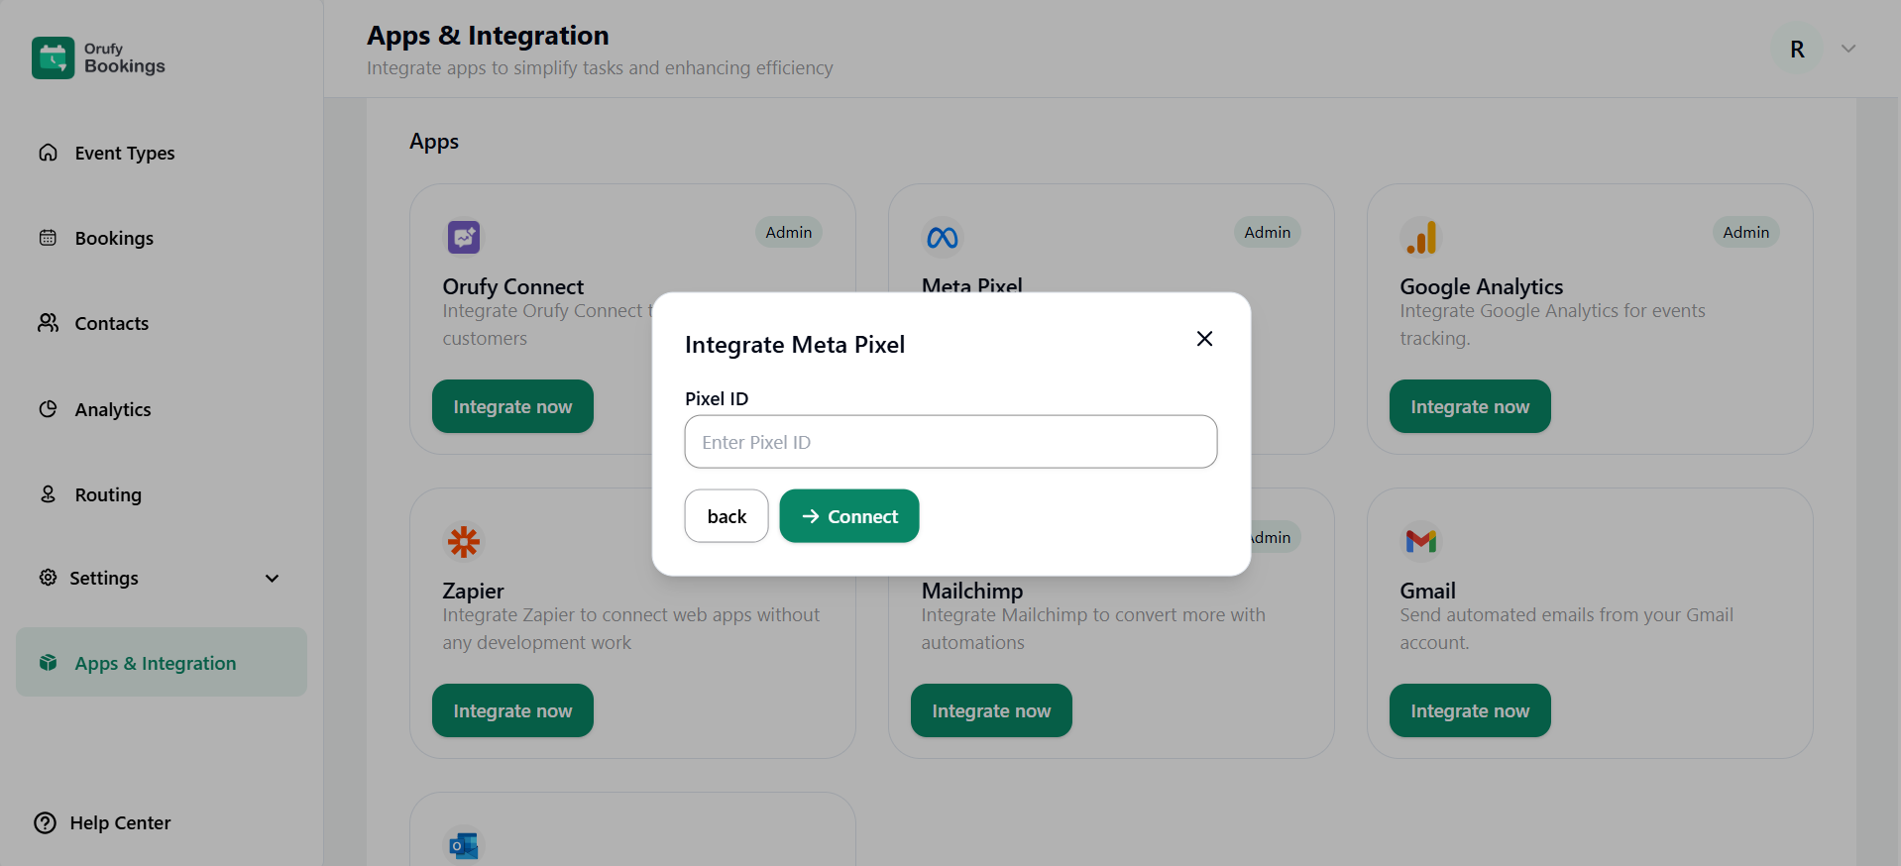The height and width of the screenshot is (866, 1901).
Task: Click the R profile avatar
Action: point(1796,50)
